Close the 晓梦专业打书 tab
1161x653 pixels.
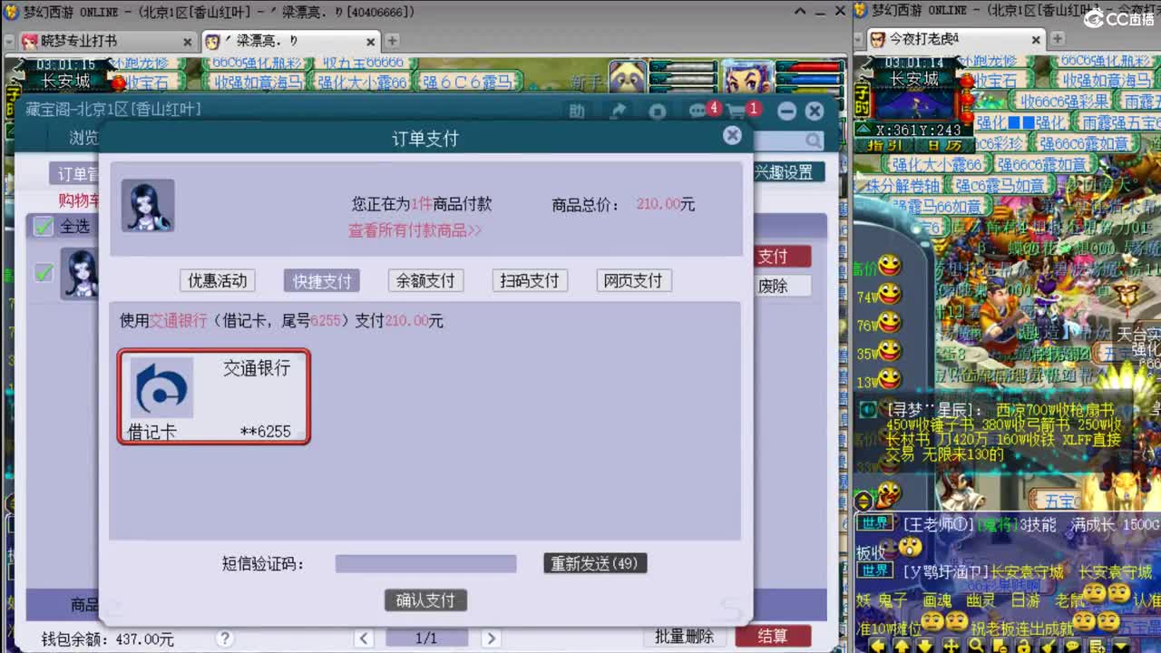point(188,42)
